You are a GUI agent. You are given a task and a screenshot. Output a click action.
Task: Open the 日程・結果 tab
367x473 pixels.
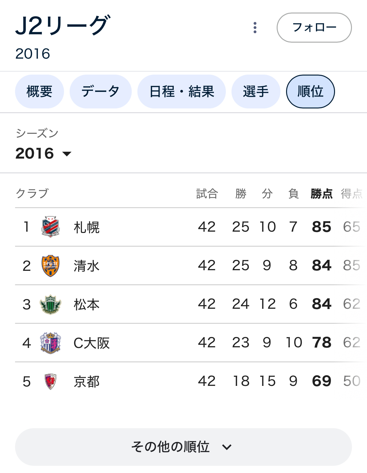point(182,92)
